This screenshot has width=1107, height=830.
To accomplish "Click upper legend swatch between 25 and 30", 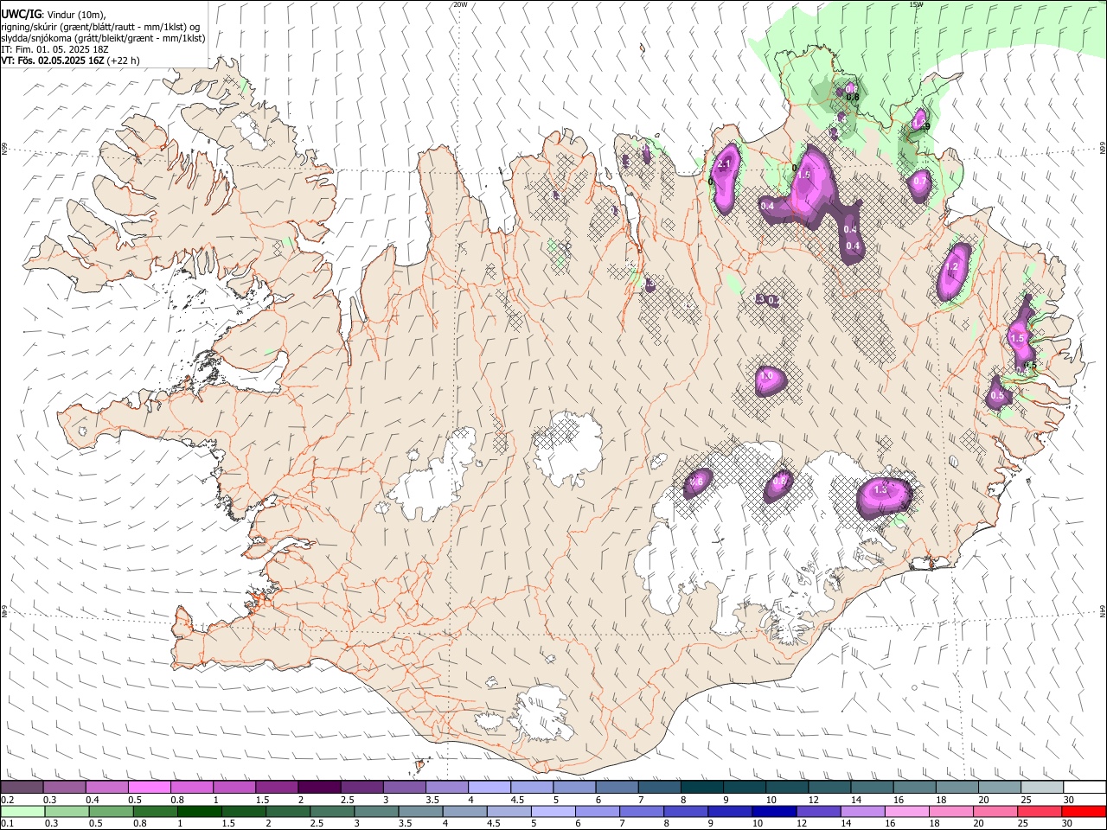I will (x=1043, y=788).
